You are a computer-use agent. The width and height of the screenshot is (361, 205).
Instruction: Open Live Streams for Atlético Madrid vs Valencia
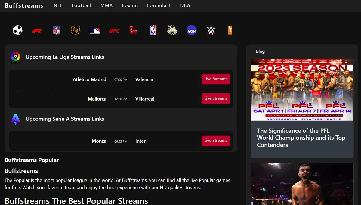tap(216, 79)
